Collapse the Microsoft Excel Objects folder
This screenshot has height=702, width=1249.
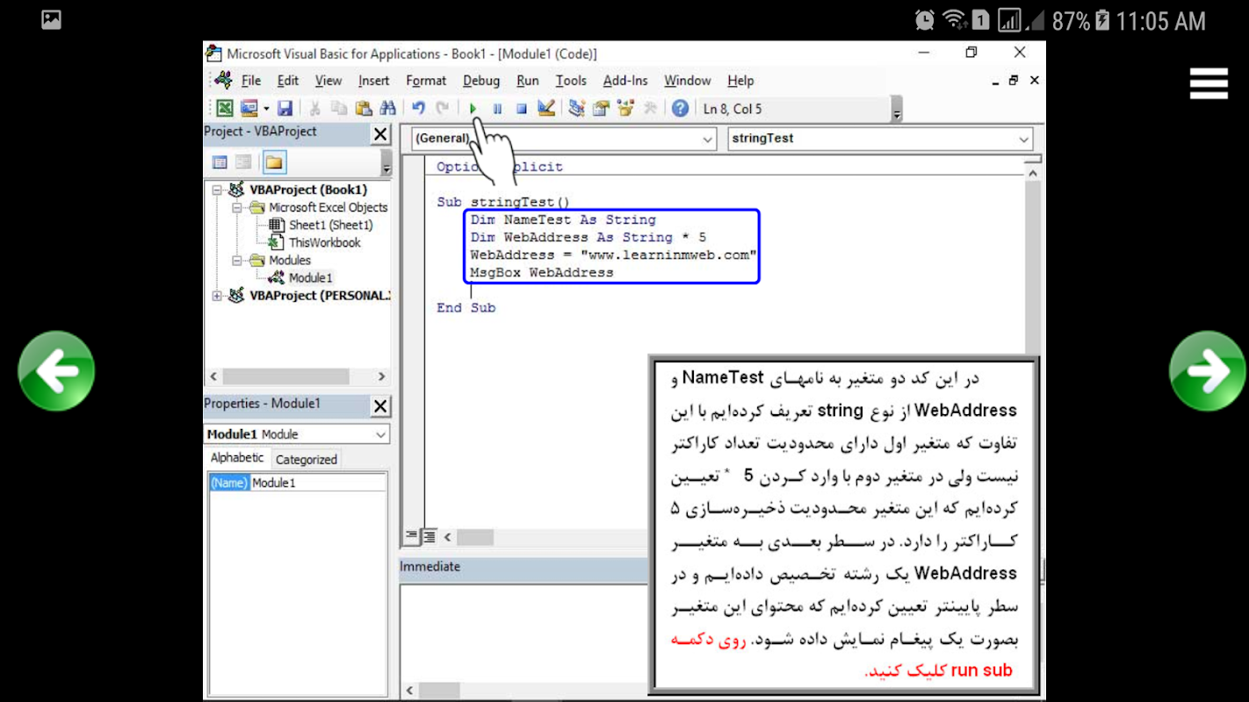tap(237, 208)
